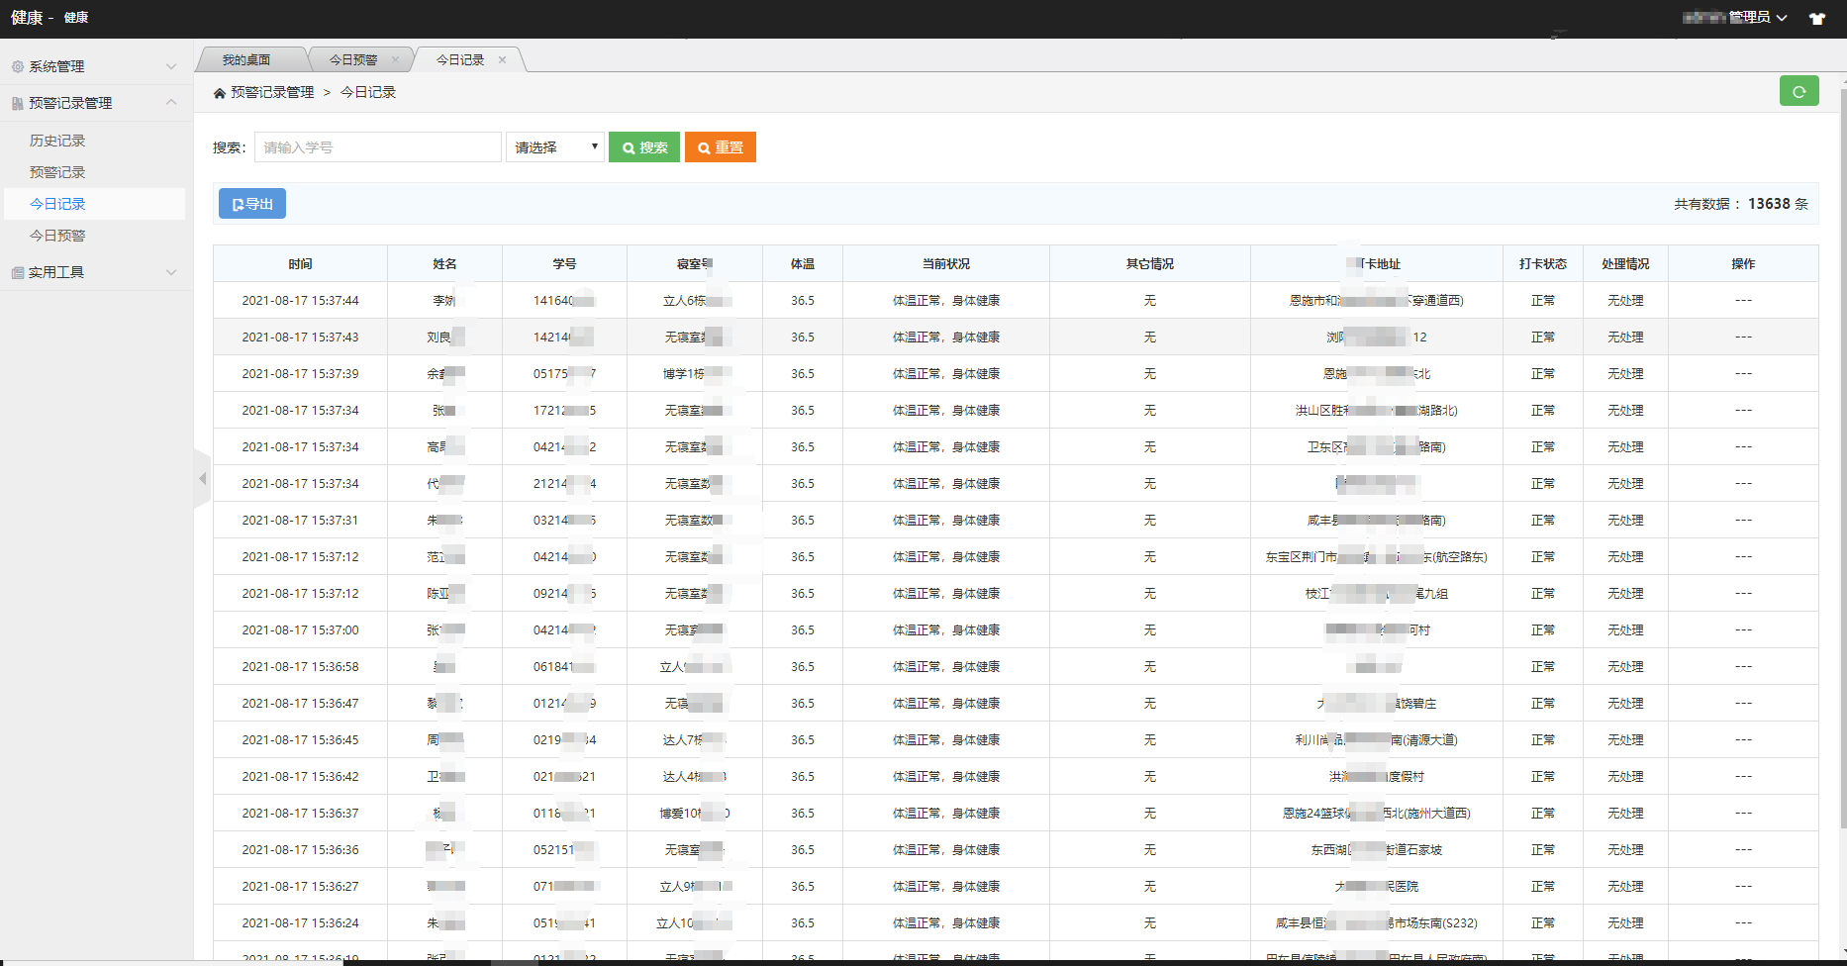Click the 13638 total record count
The width and height of the screenshot is (1847, 966).
coord(1769,204)
